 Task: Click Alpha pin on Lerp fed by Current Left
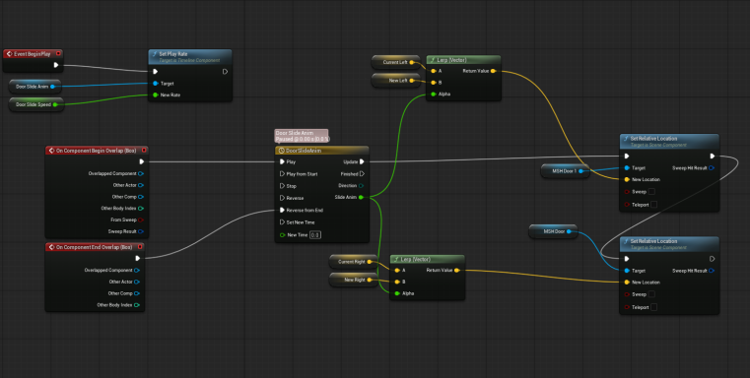(434, 94)
